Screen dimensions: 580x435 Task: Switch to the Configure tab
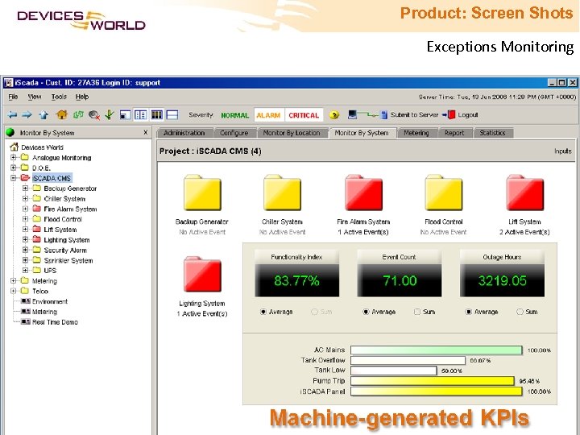[x=234, y=133]
